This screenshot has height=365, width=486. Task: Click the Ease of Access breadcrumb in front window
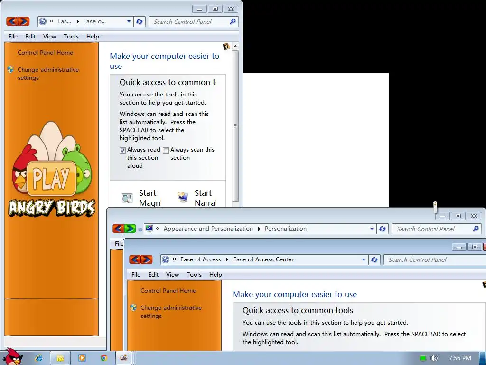pos(201,259)
